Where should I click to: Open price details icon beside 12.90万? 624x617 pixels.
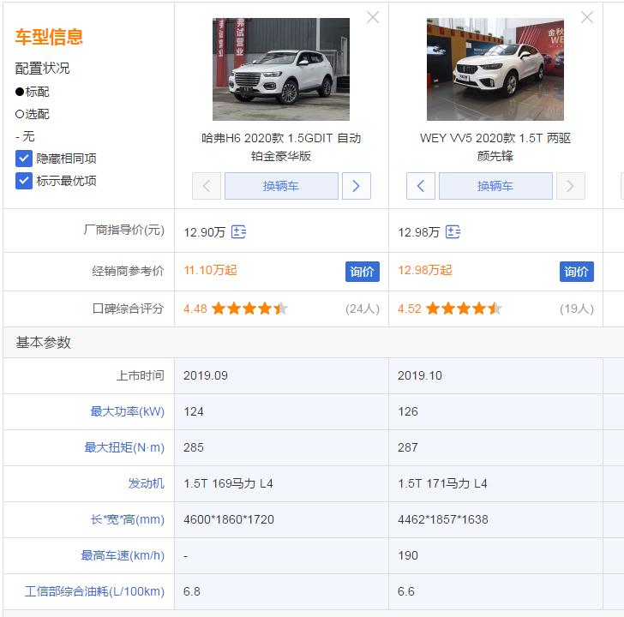(x=239, y=231)
